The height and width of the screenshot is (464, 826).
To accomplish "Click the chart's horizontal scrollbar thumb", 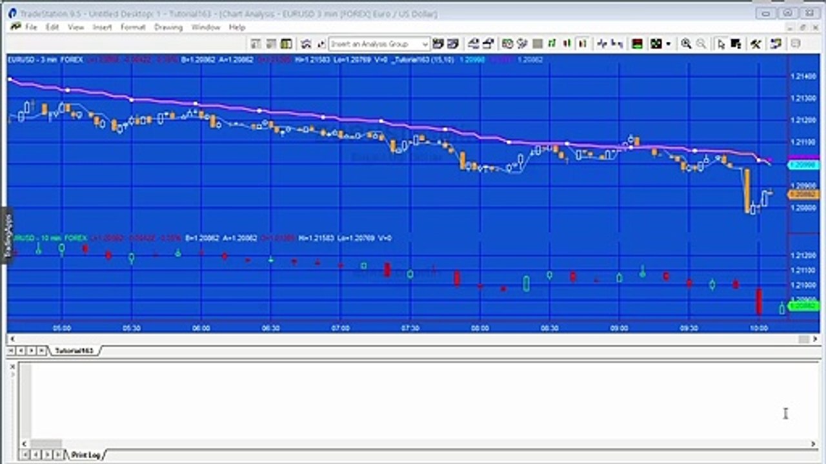I will 803,339.
